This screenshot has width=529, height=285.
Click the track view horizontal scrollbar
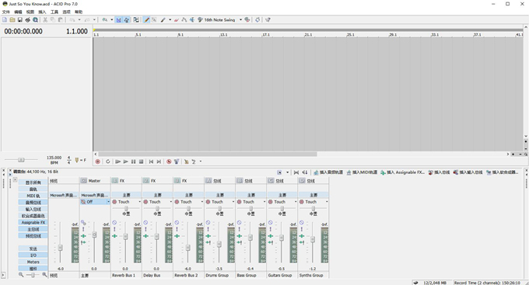point(208,154)
